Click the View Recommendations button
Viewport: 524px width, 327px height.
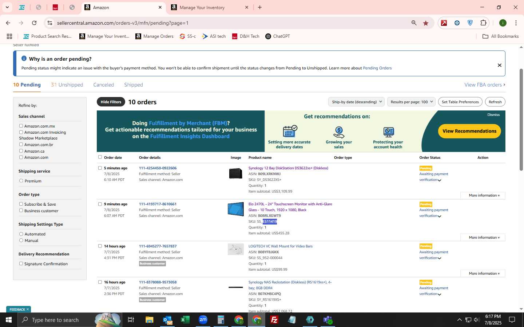pos(469,131)
